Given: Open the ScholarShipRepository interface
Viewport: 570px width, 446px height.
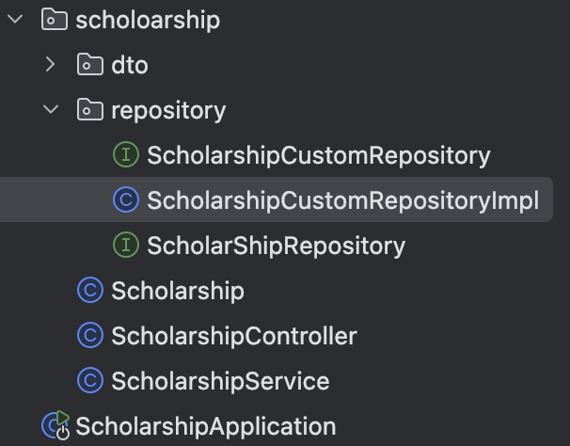Looking at the screenshot, I should click(x=277, y=246).
